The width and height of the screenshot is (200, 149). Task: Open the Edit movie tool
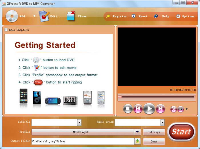[x=44, y=16]
